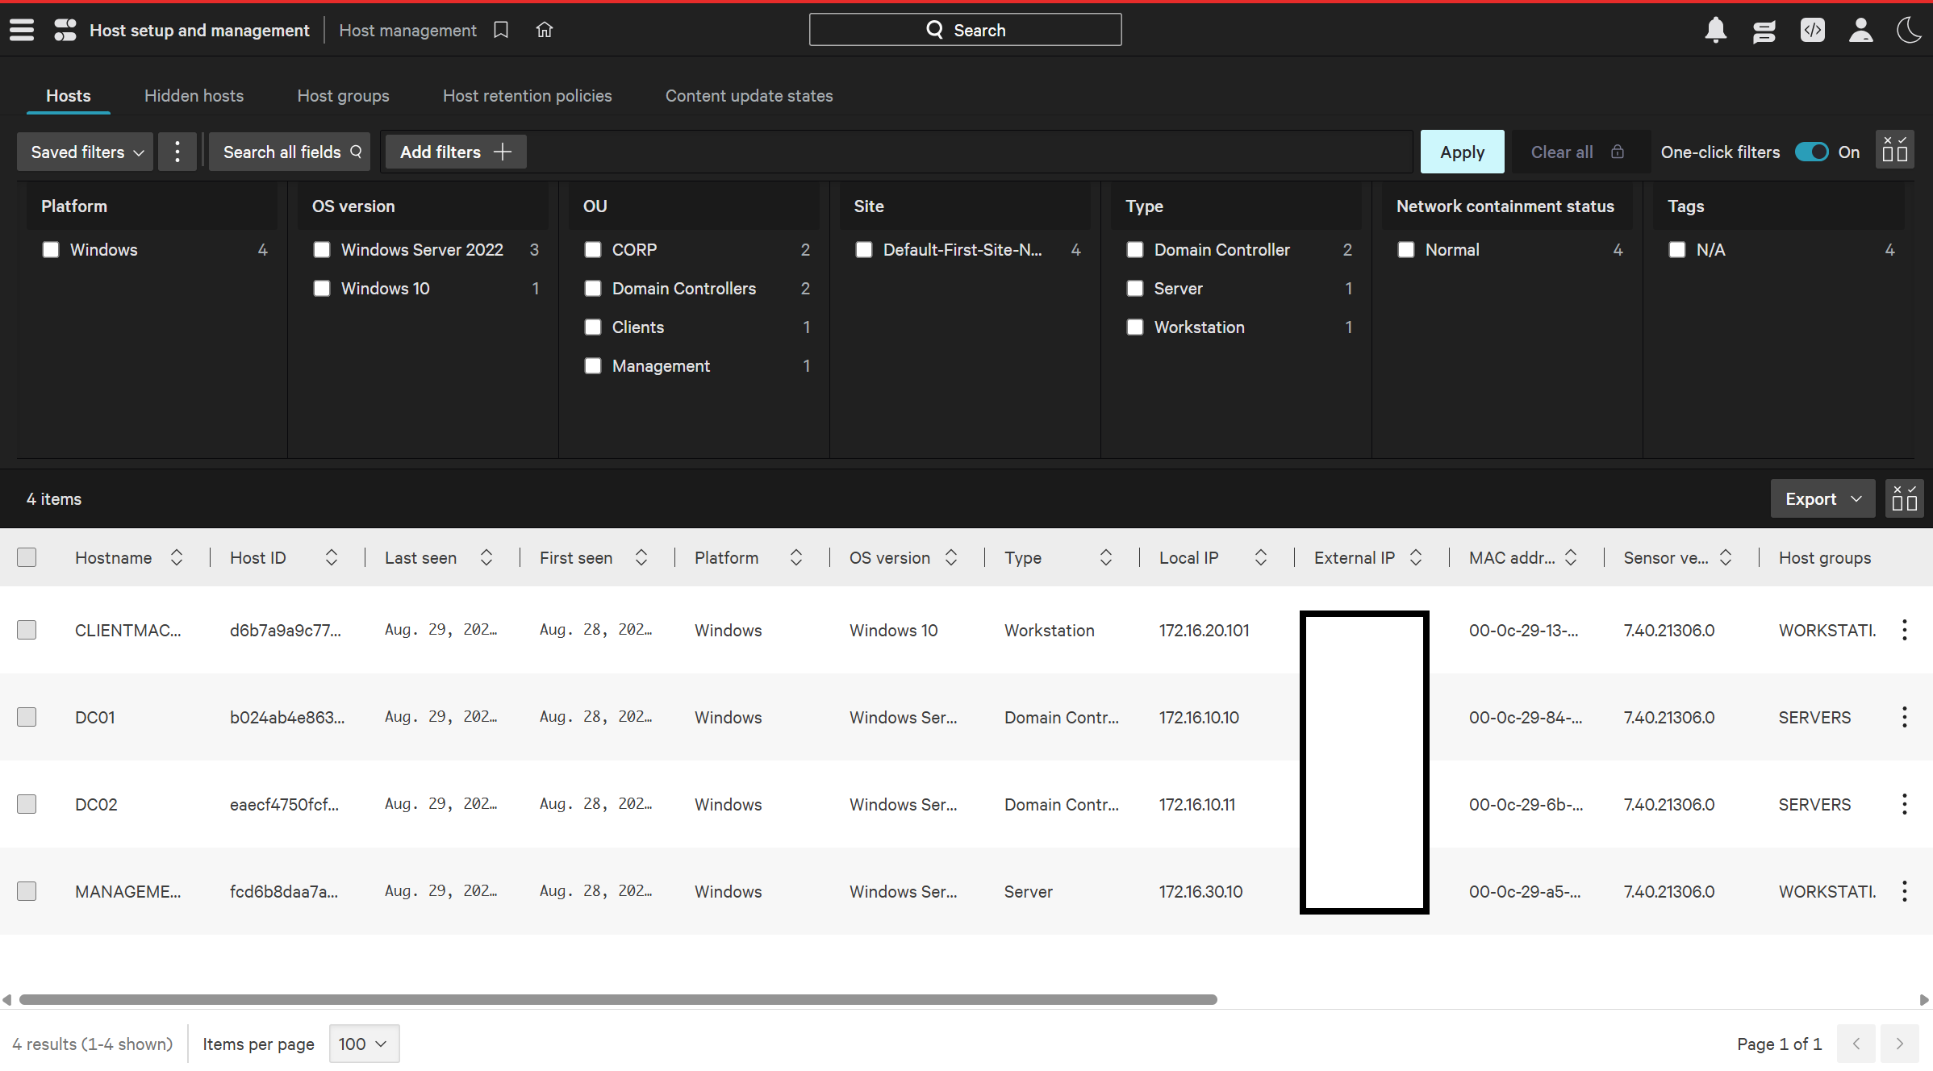Image resolution: width=1933 pixels, height=1071 pixels.
Task: Open the code console icon
Action: click(1812, 30)
